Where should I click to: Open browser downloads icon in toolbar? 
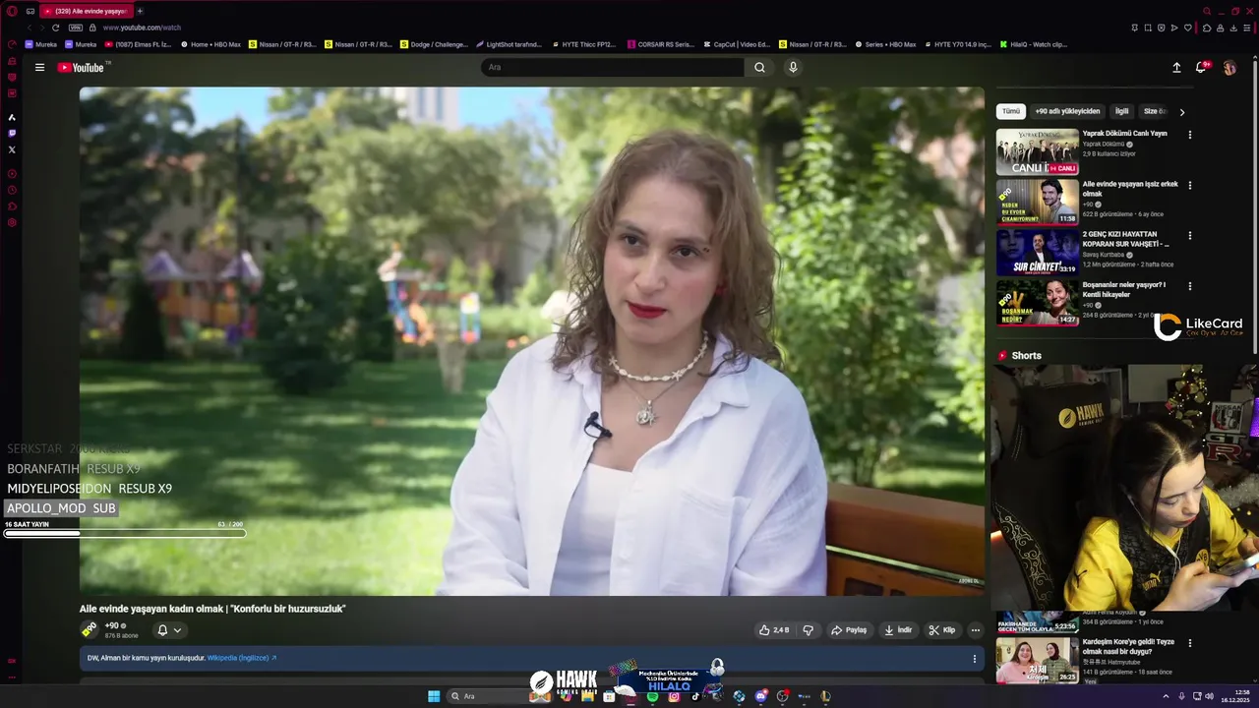(x=1233, y=28)
